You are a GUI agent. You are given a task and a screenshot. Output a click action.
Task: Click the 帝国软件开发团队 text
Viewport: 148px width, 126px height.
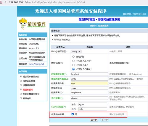[37, 53]
